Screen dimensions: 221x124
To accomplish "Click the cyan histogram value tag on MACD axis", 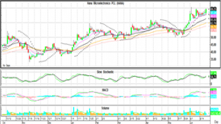I will point(213,96).
